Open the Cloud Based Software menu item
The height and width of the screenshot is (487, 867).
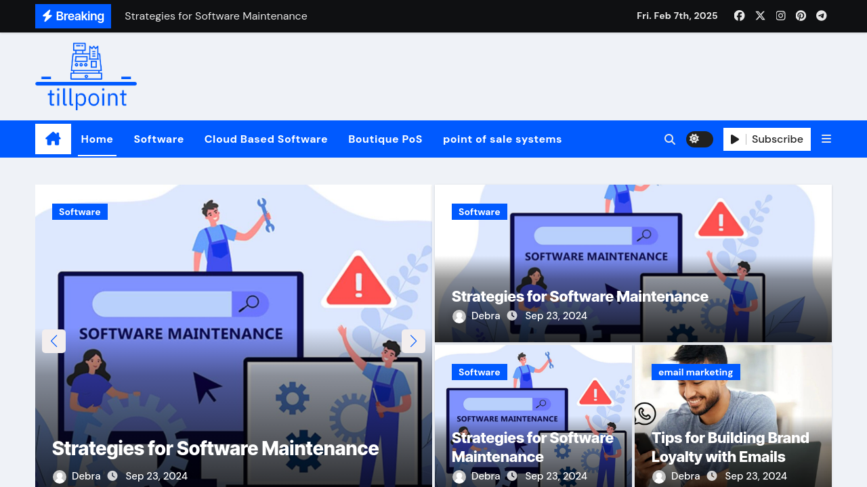266,139
